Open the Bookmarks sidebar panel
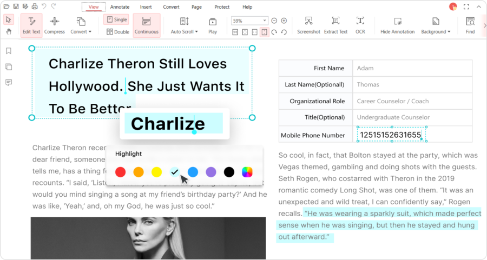 [9, 51]
